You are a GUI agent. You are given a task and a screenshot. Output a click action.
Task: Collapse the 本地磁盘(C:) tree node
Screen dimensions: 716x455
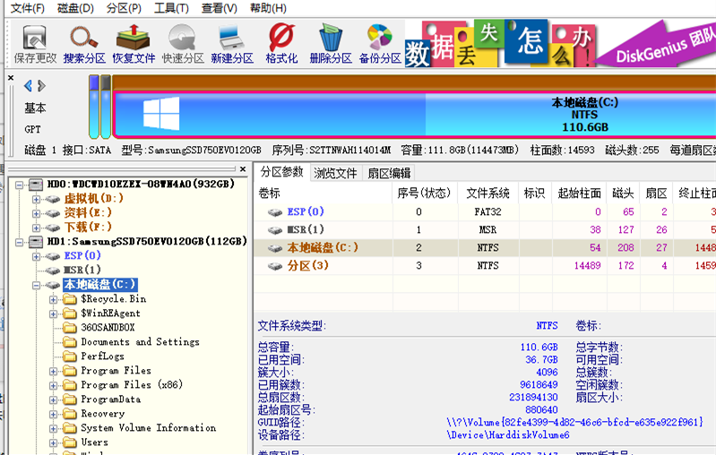[x=37, y=285]
